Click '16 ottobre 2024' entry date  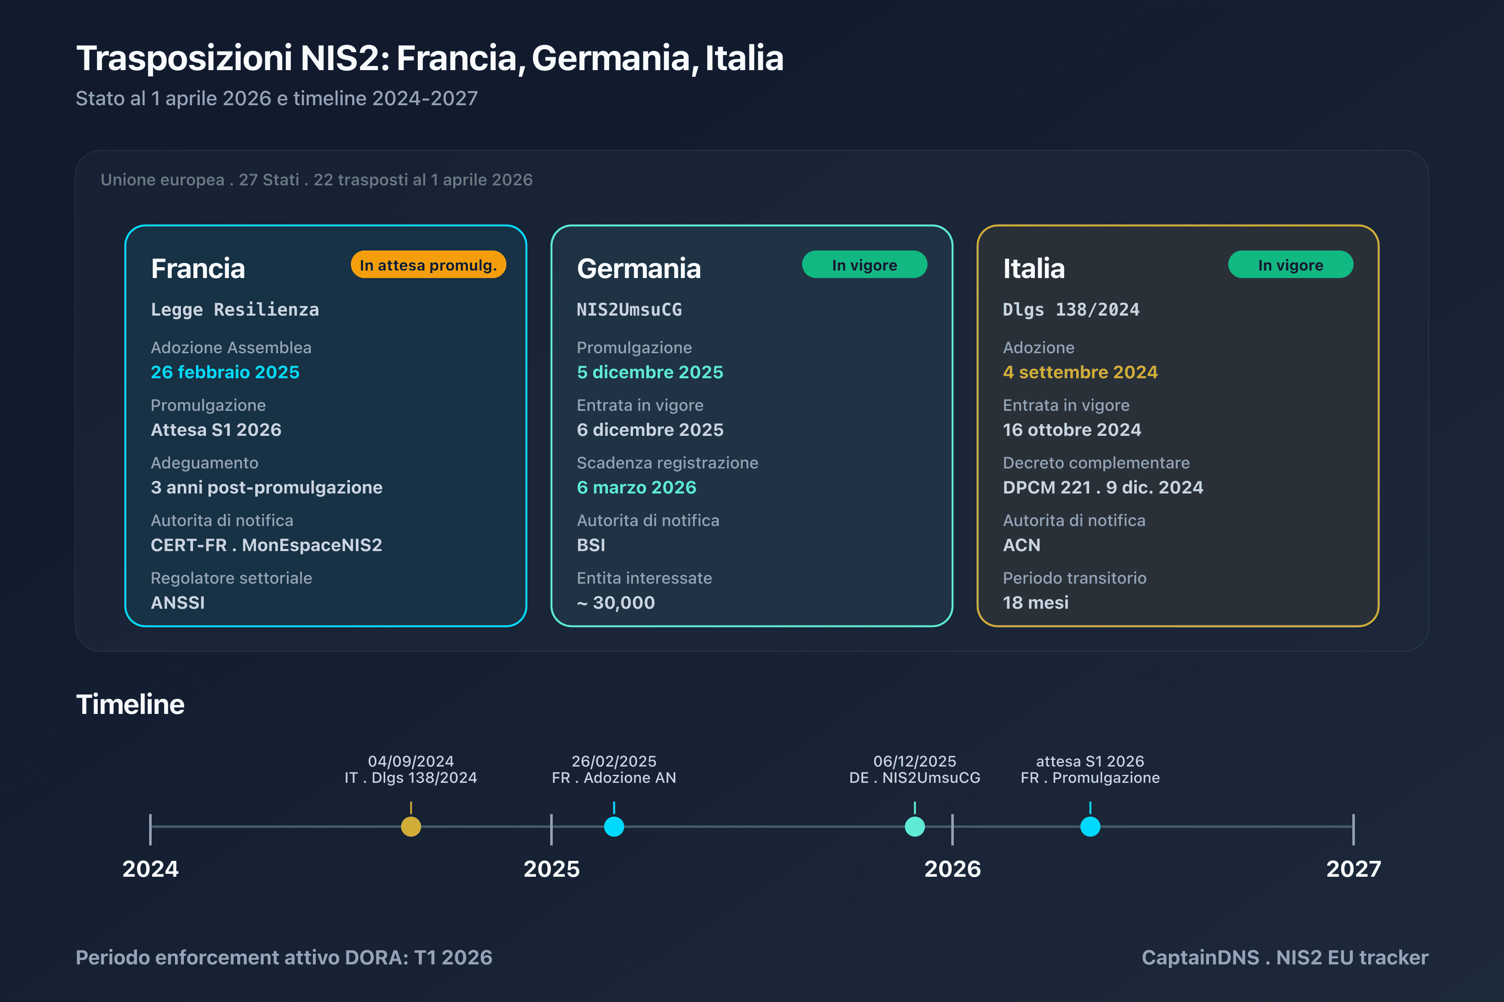(x=1072, y=430)
